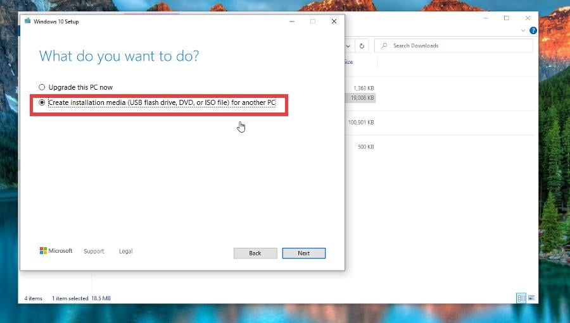Open the Legal link
Screen dimensions: 570x323
coord(126,251)
